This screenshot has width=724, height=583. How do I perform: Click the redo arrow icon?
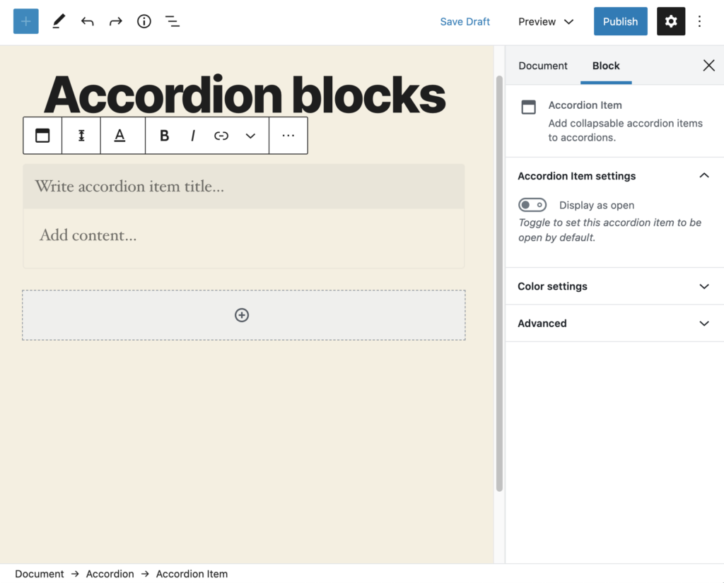coord(115,21)
